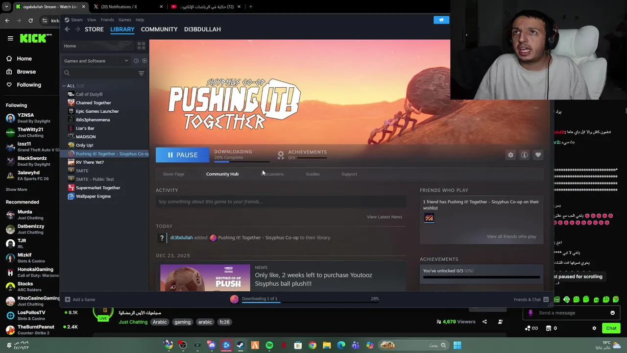Select Chained Together in library list

93,102
